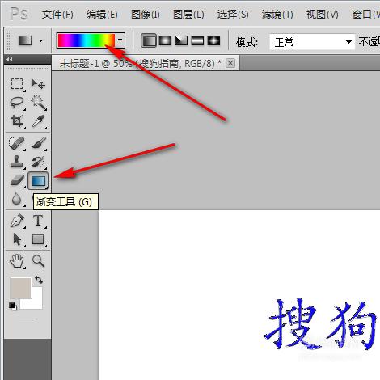Open the 视图(V) menu

[322, 14]
